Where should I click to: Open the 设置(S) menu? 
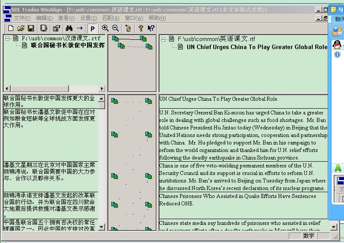coord(88,18)
